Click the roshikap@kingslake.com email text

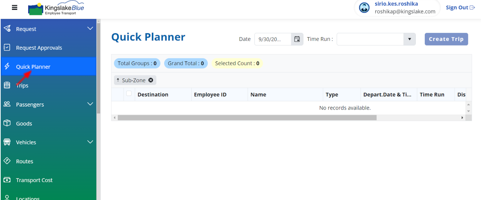(405, 11)
